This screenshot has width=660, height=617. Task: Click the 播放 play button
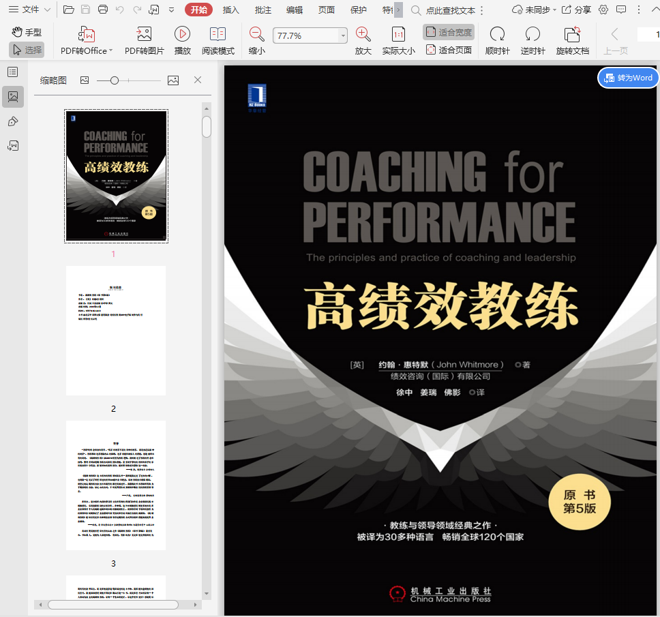pos(182,40)
